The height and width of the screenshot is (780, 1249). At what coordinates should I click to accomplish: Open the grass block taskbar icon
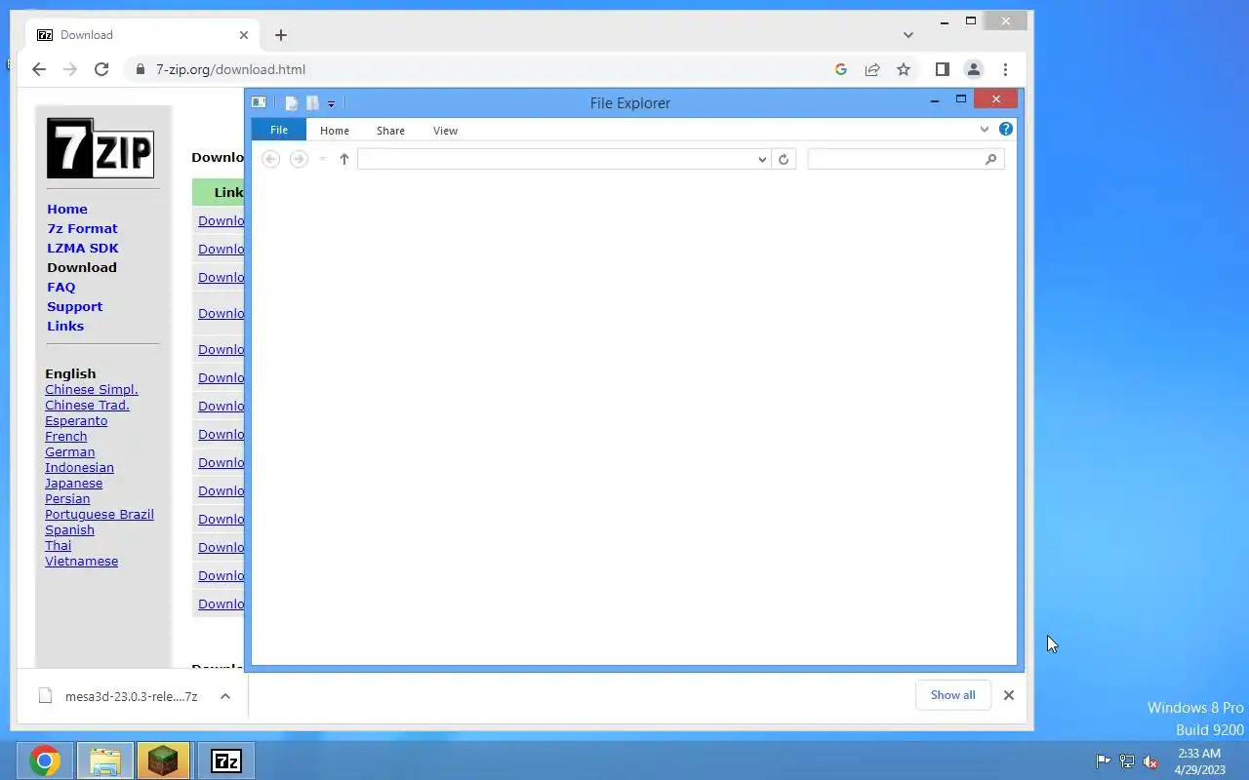(163, 760)
